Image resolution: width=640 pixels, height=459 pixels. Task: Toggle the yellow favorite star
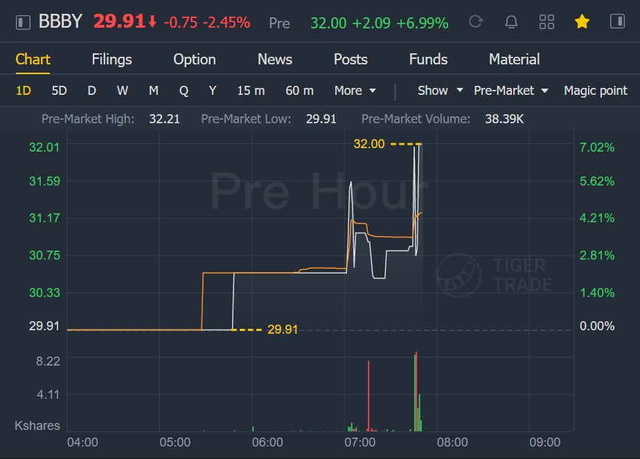[x=582, y=21]
